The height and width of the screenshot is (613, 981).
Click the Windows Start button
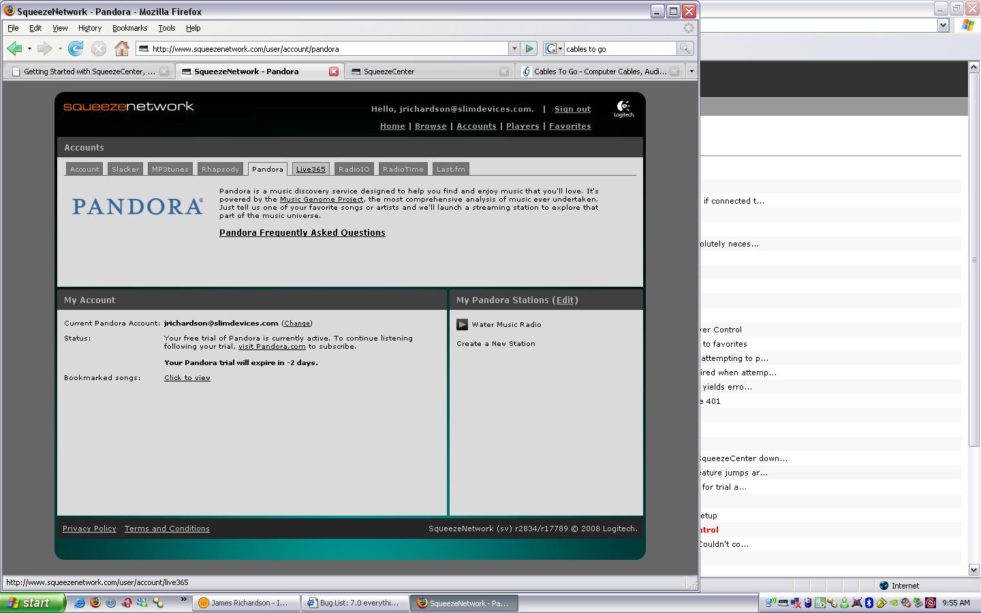pos(33,603)
